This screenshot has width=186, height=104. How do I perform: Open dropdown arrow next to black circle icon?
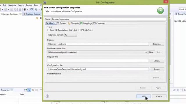(28, 10)
